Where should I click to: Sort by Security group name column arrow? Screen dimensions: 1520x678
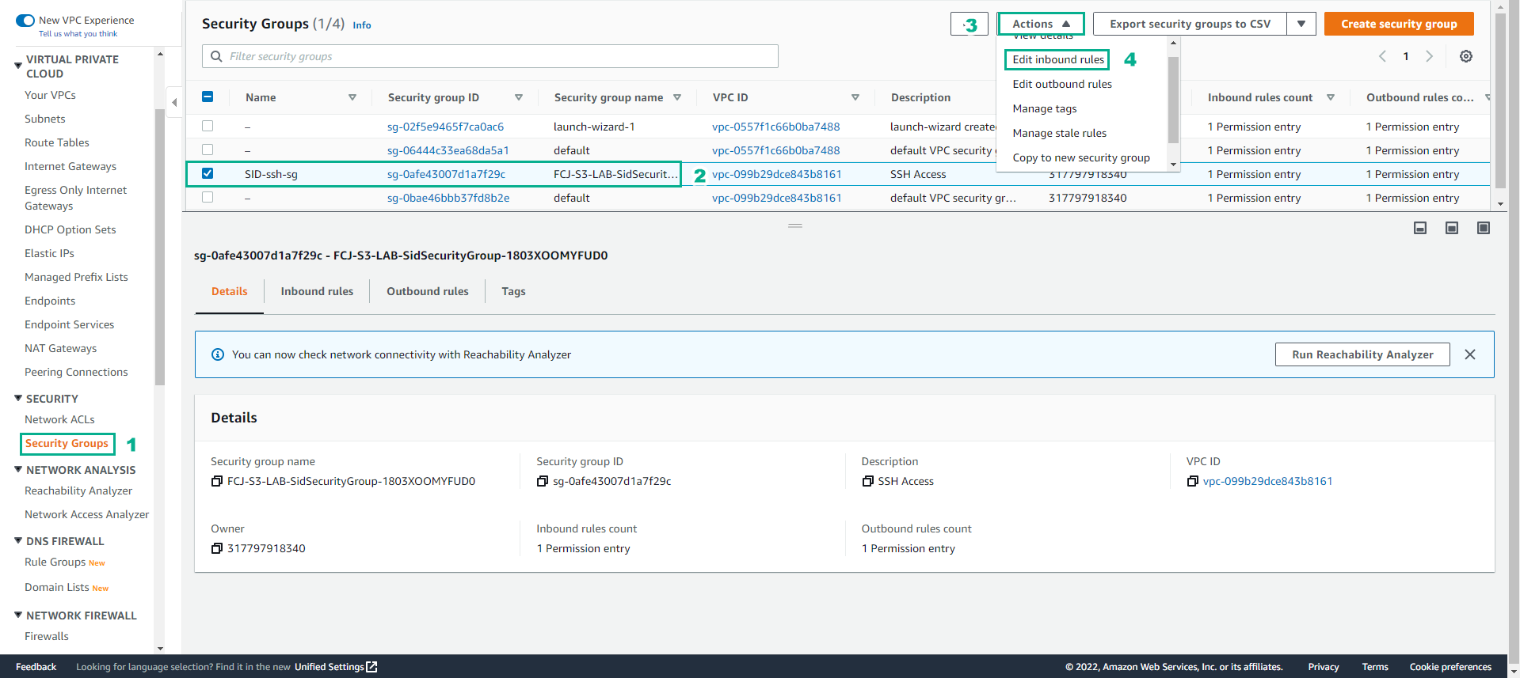coord(677,97)
